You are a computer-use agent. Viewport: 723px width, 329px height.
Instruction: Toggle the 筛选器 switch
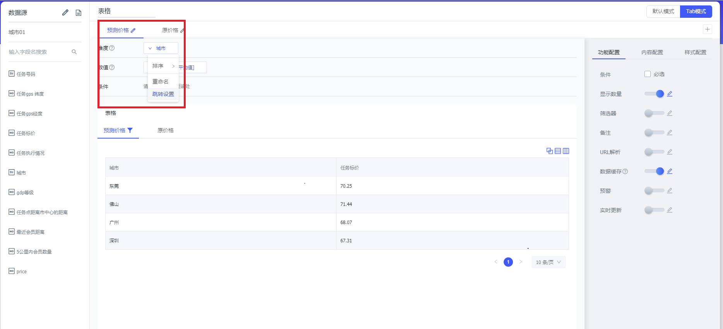(654, 113)
